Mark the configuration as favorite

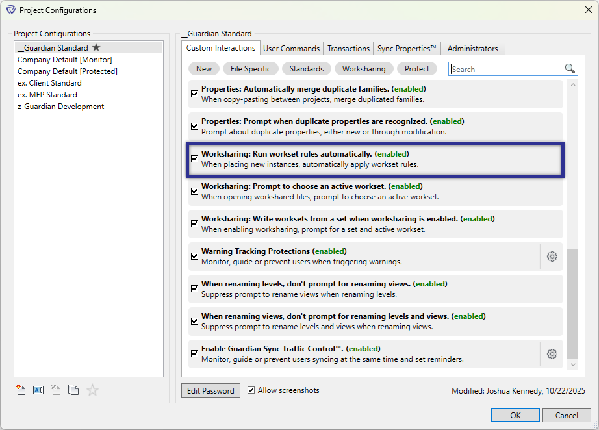coord(92,390)
